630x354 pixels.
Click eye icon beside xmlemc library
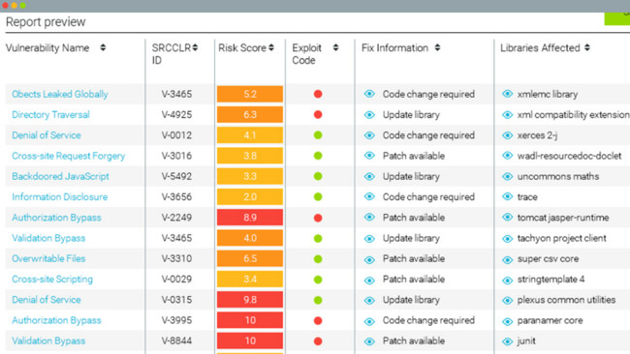(508, 94)
